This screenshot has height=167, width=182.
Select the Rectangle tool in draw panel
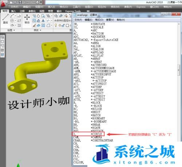tap(19, 21)
